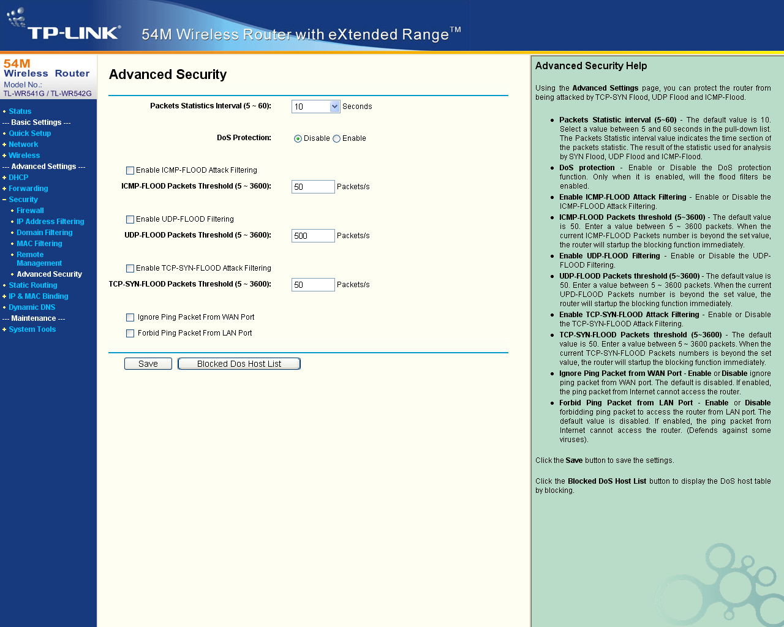The image size is (784, 627).
Task: Open Quick Setup from the sidebar
Action: [30, 133]
